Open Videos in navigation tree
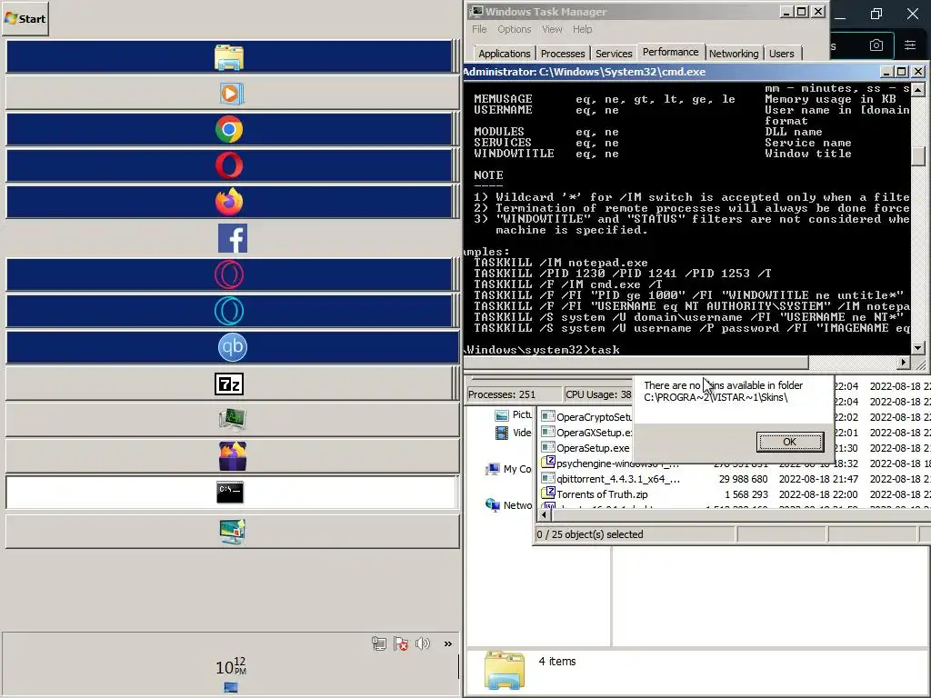The width and height of the screenshot is (931, 698). pos(514,433)
